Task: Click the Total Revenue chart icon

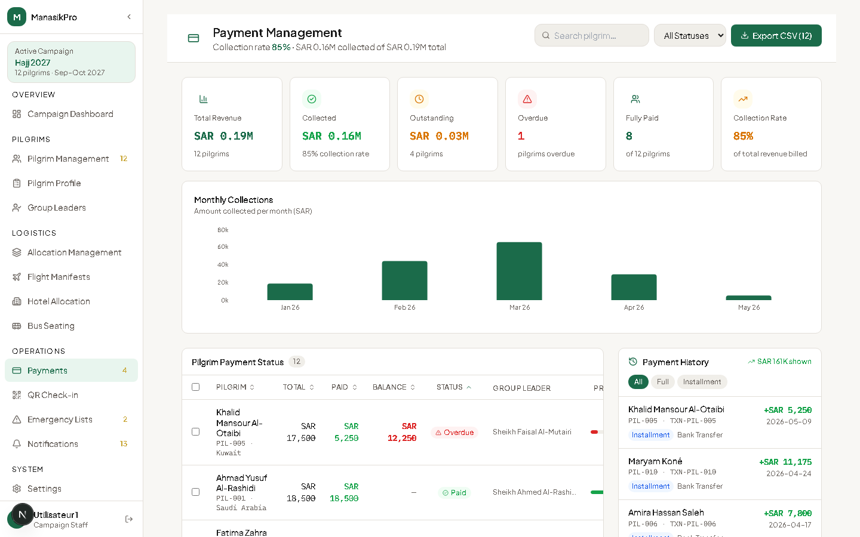Action: click(204, 99)
